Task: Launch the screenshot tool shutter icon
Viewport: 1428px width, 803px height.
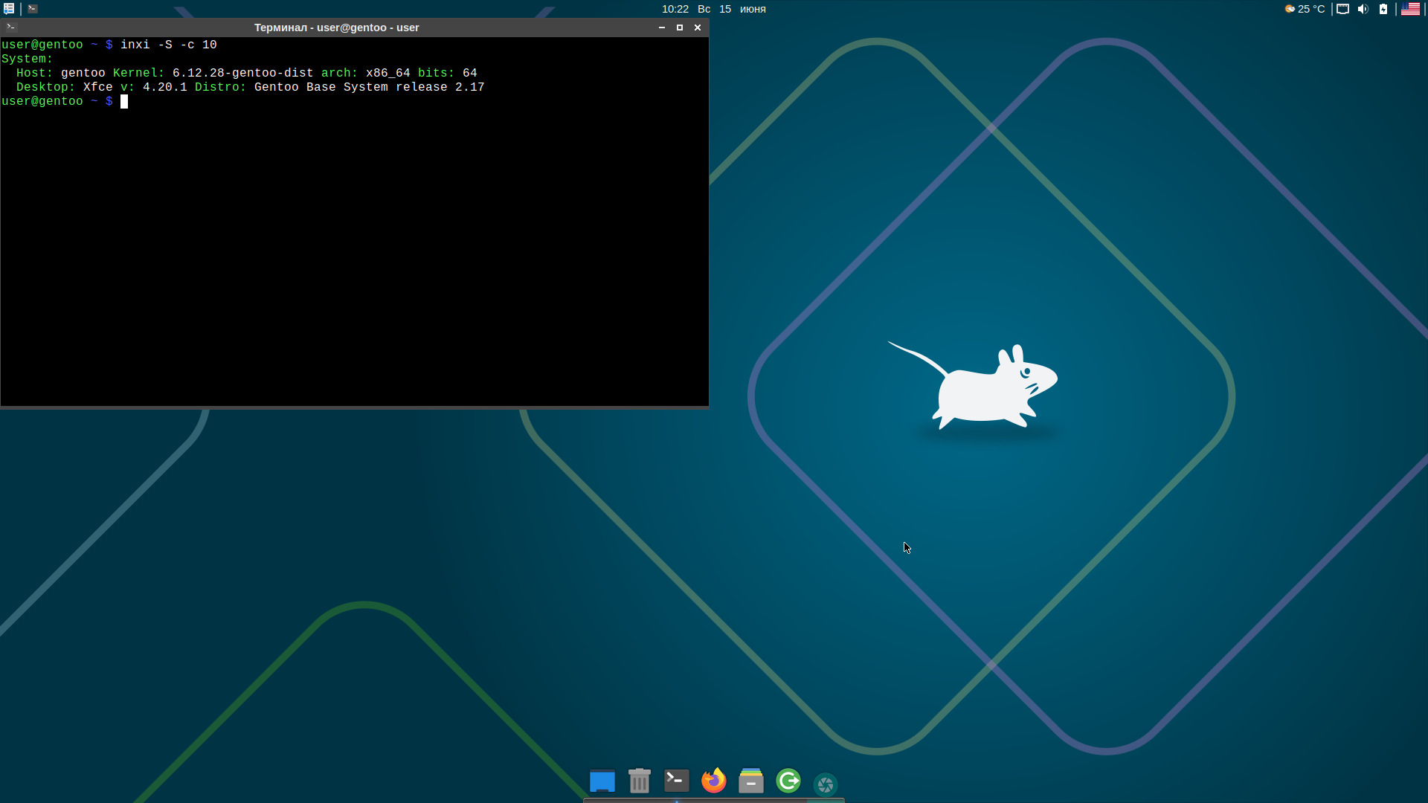Action: (825, 784)
